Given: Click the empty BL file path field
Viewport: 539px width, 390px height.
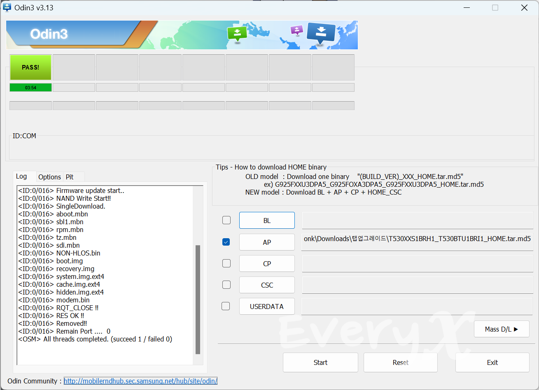Looking at the screenshot, I should pos(418,221).
